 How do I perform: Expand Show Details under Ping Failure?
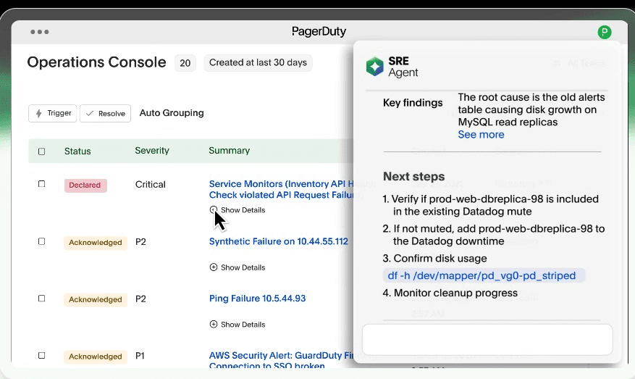tap(237, 324)
